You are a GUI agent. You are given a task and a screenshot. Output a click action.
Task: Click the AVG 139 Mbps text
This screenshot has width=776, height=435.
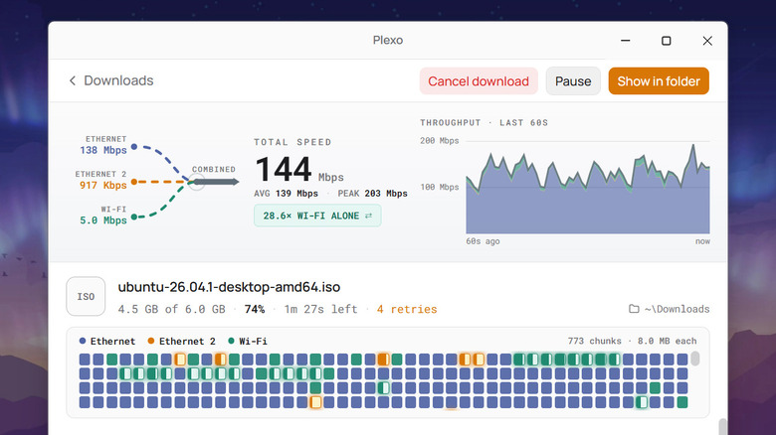[287, 194]
